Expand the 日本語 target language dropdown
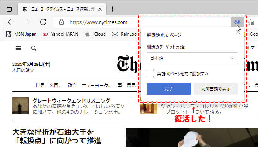258x147 pixels. (192, 58)
